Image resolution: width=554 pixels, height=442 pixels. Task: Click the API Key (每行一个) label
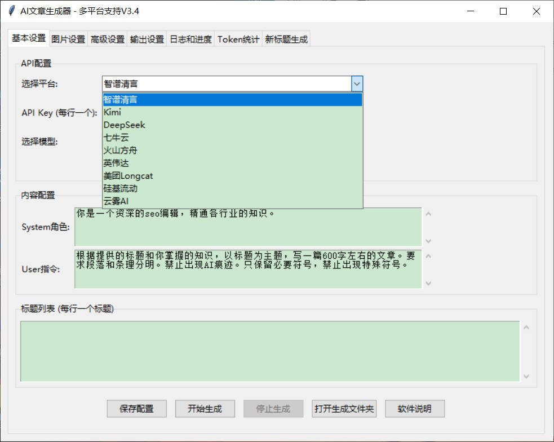(x=59, y=113)
